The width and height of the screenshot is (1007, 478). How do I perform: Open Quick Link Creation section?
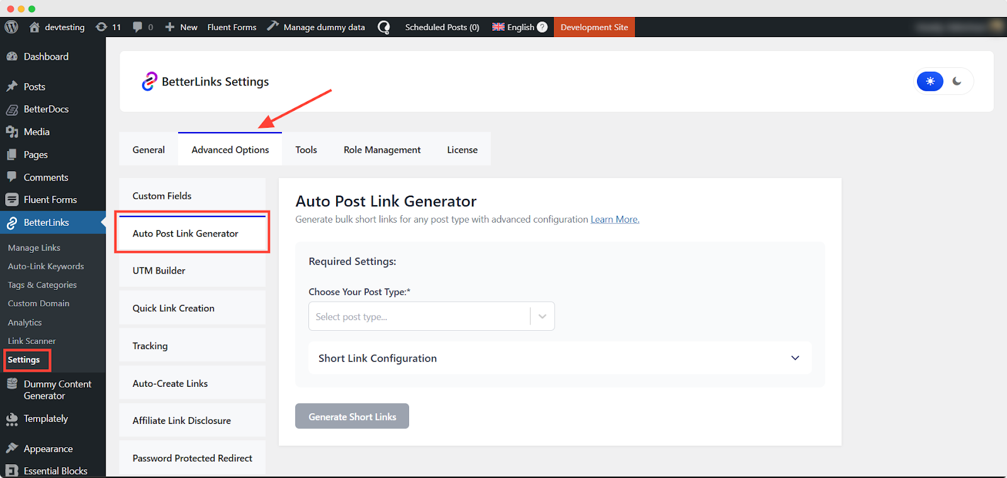click(193, 308)
